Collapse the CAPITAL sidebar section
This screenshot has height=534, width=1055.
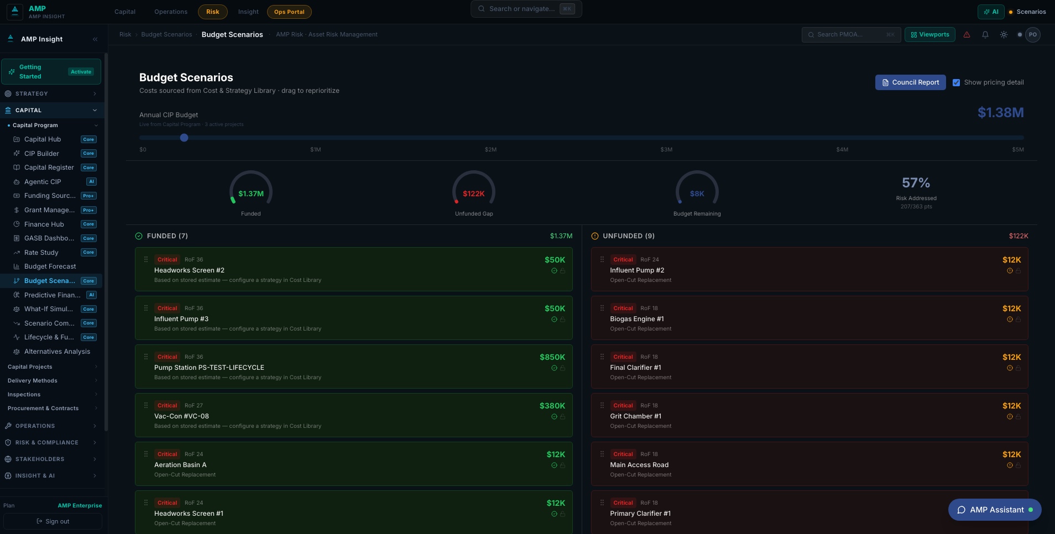51,111
